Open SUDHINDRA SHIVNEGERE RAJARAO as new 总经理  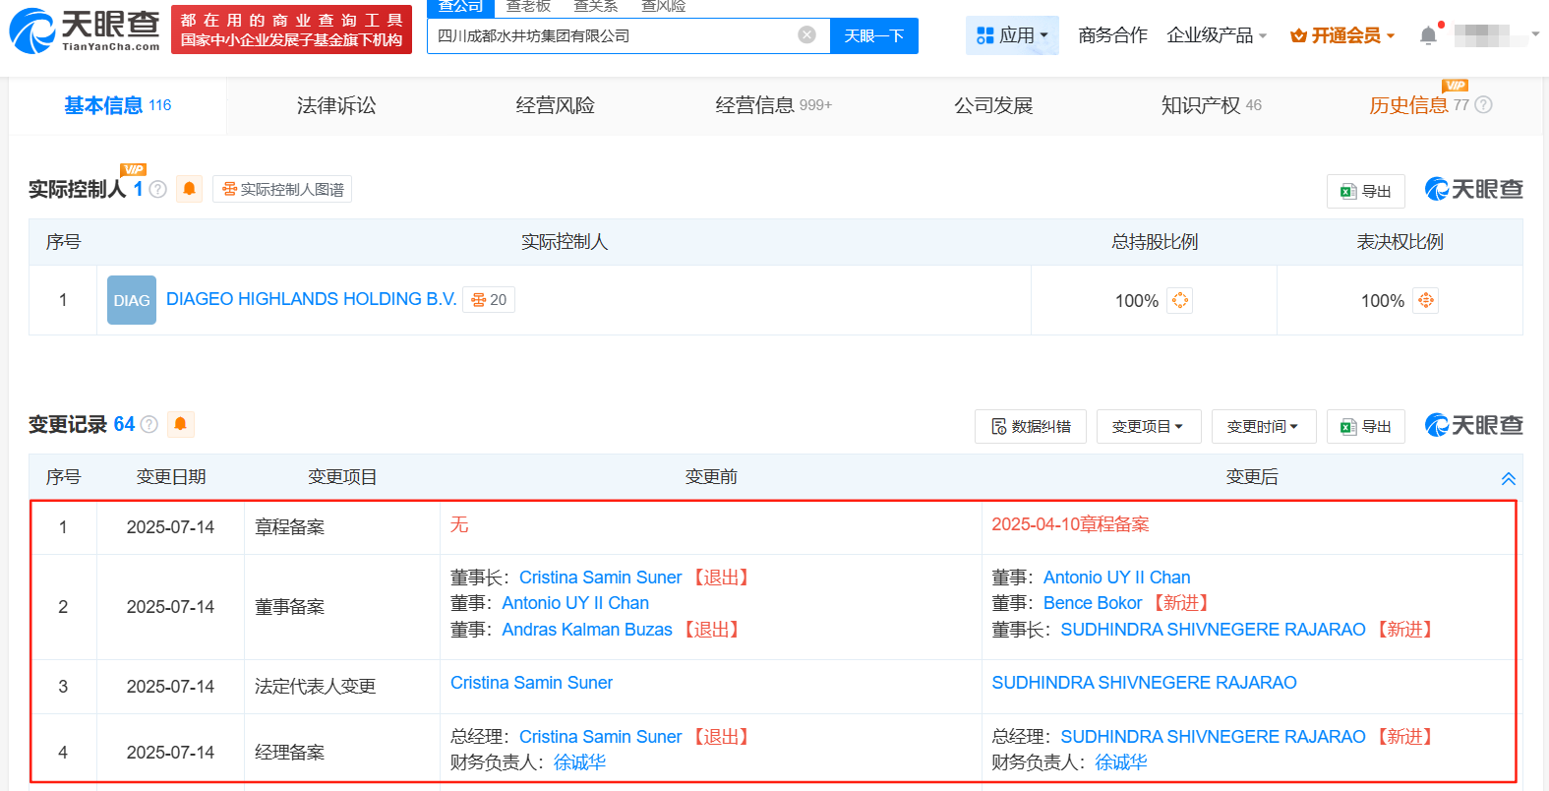click(1213, 737)
